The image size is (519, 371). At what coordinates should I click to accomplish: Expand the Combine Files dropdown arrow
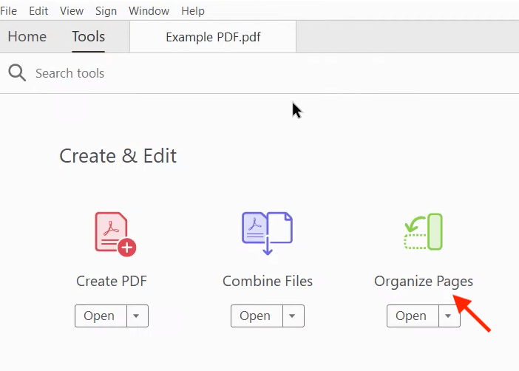[x=292, y=316]
